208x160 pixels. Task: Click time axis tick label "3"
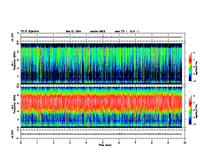click(70, 143)
